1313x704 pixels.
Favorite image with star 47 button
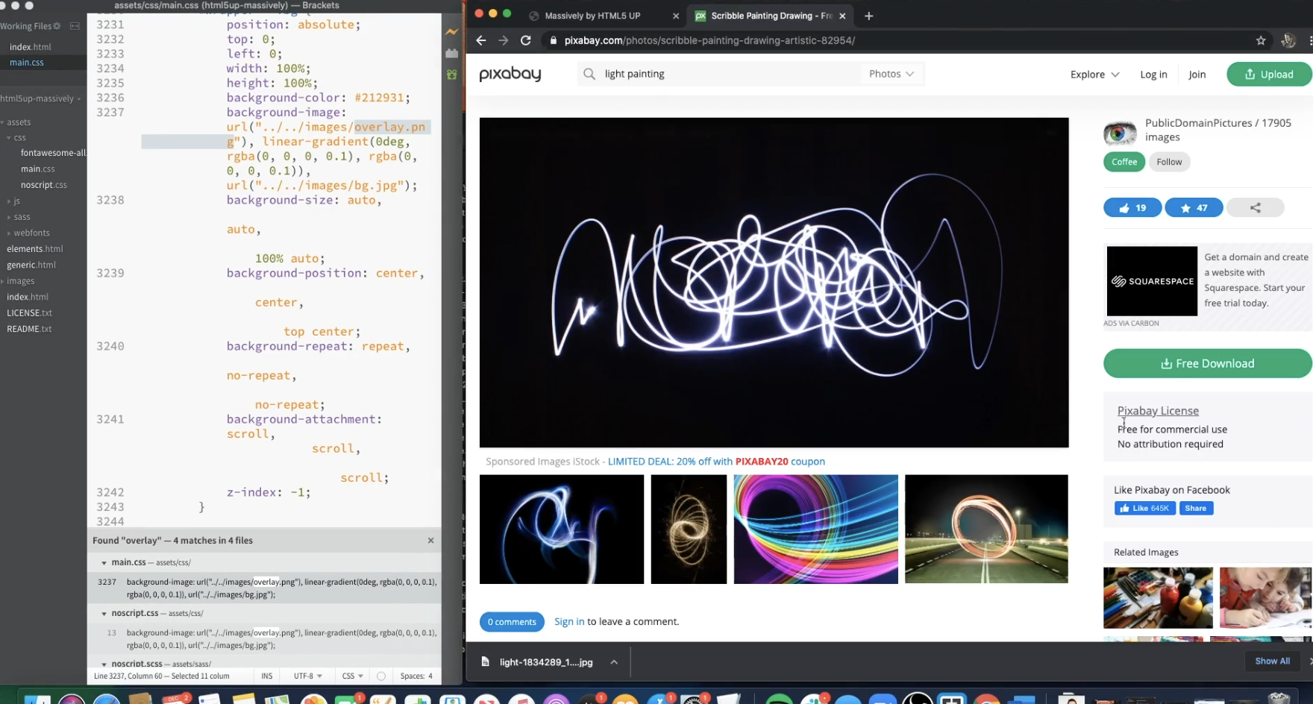[1194, 208]
